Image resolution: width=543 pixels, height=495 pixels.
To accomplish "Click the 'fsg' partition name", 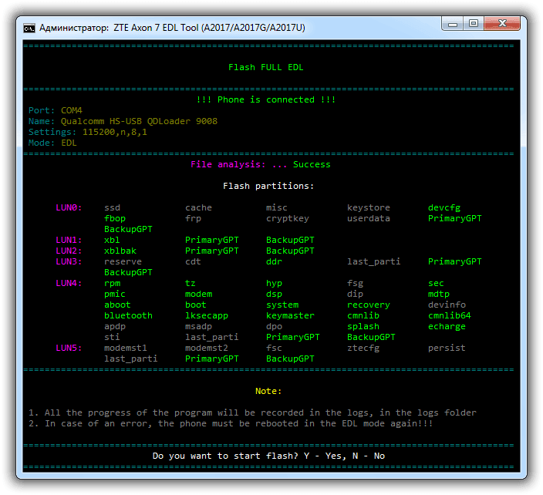I will 355,284.
